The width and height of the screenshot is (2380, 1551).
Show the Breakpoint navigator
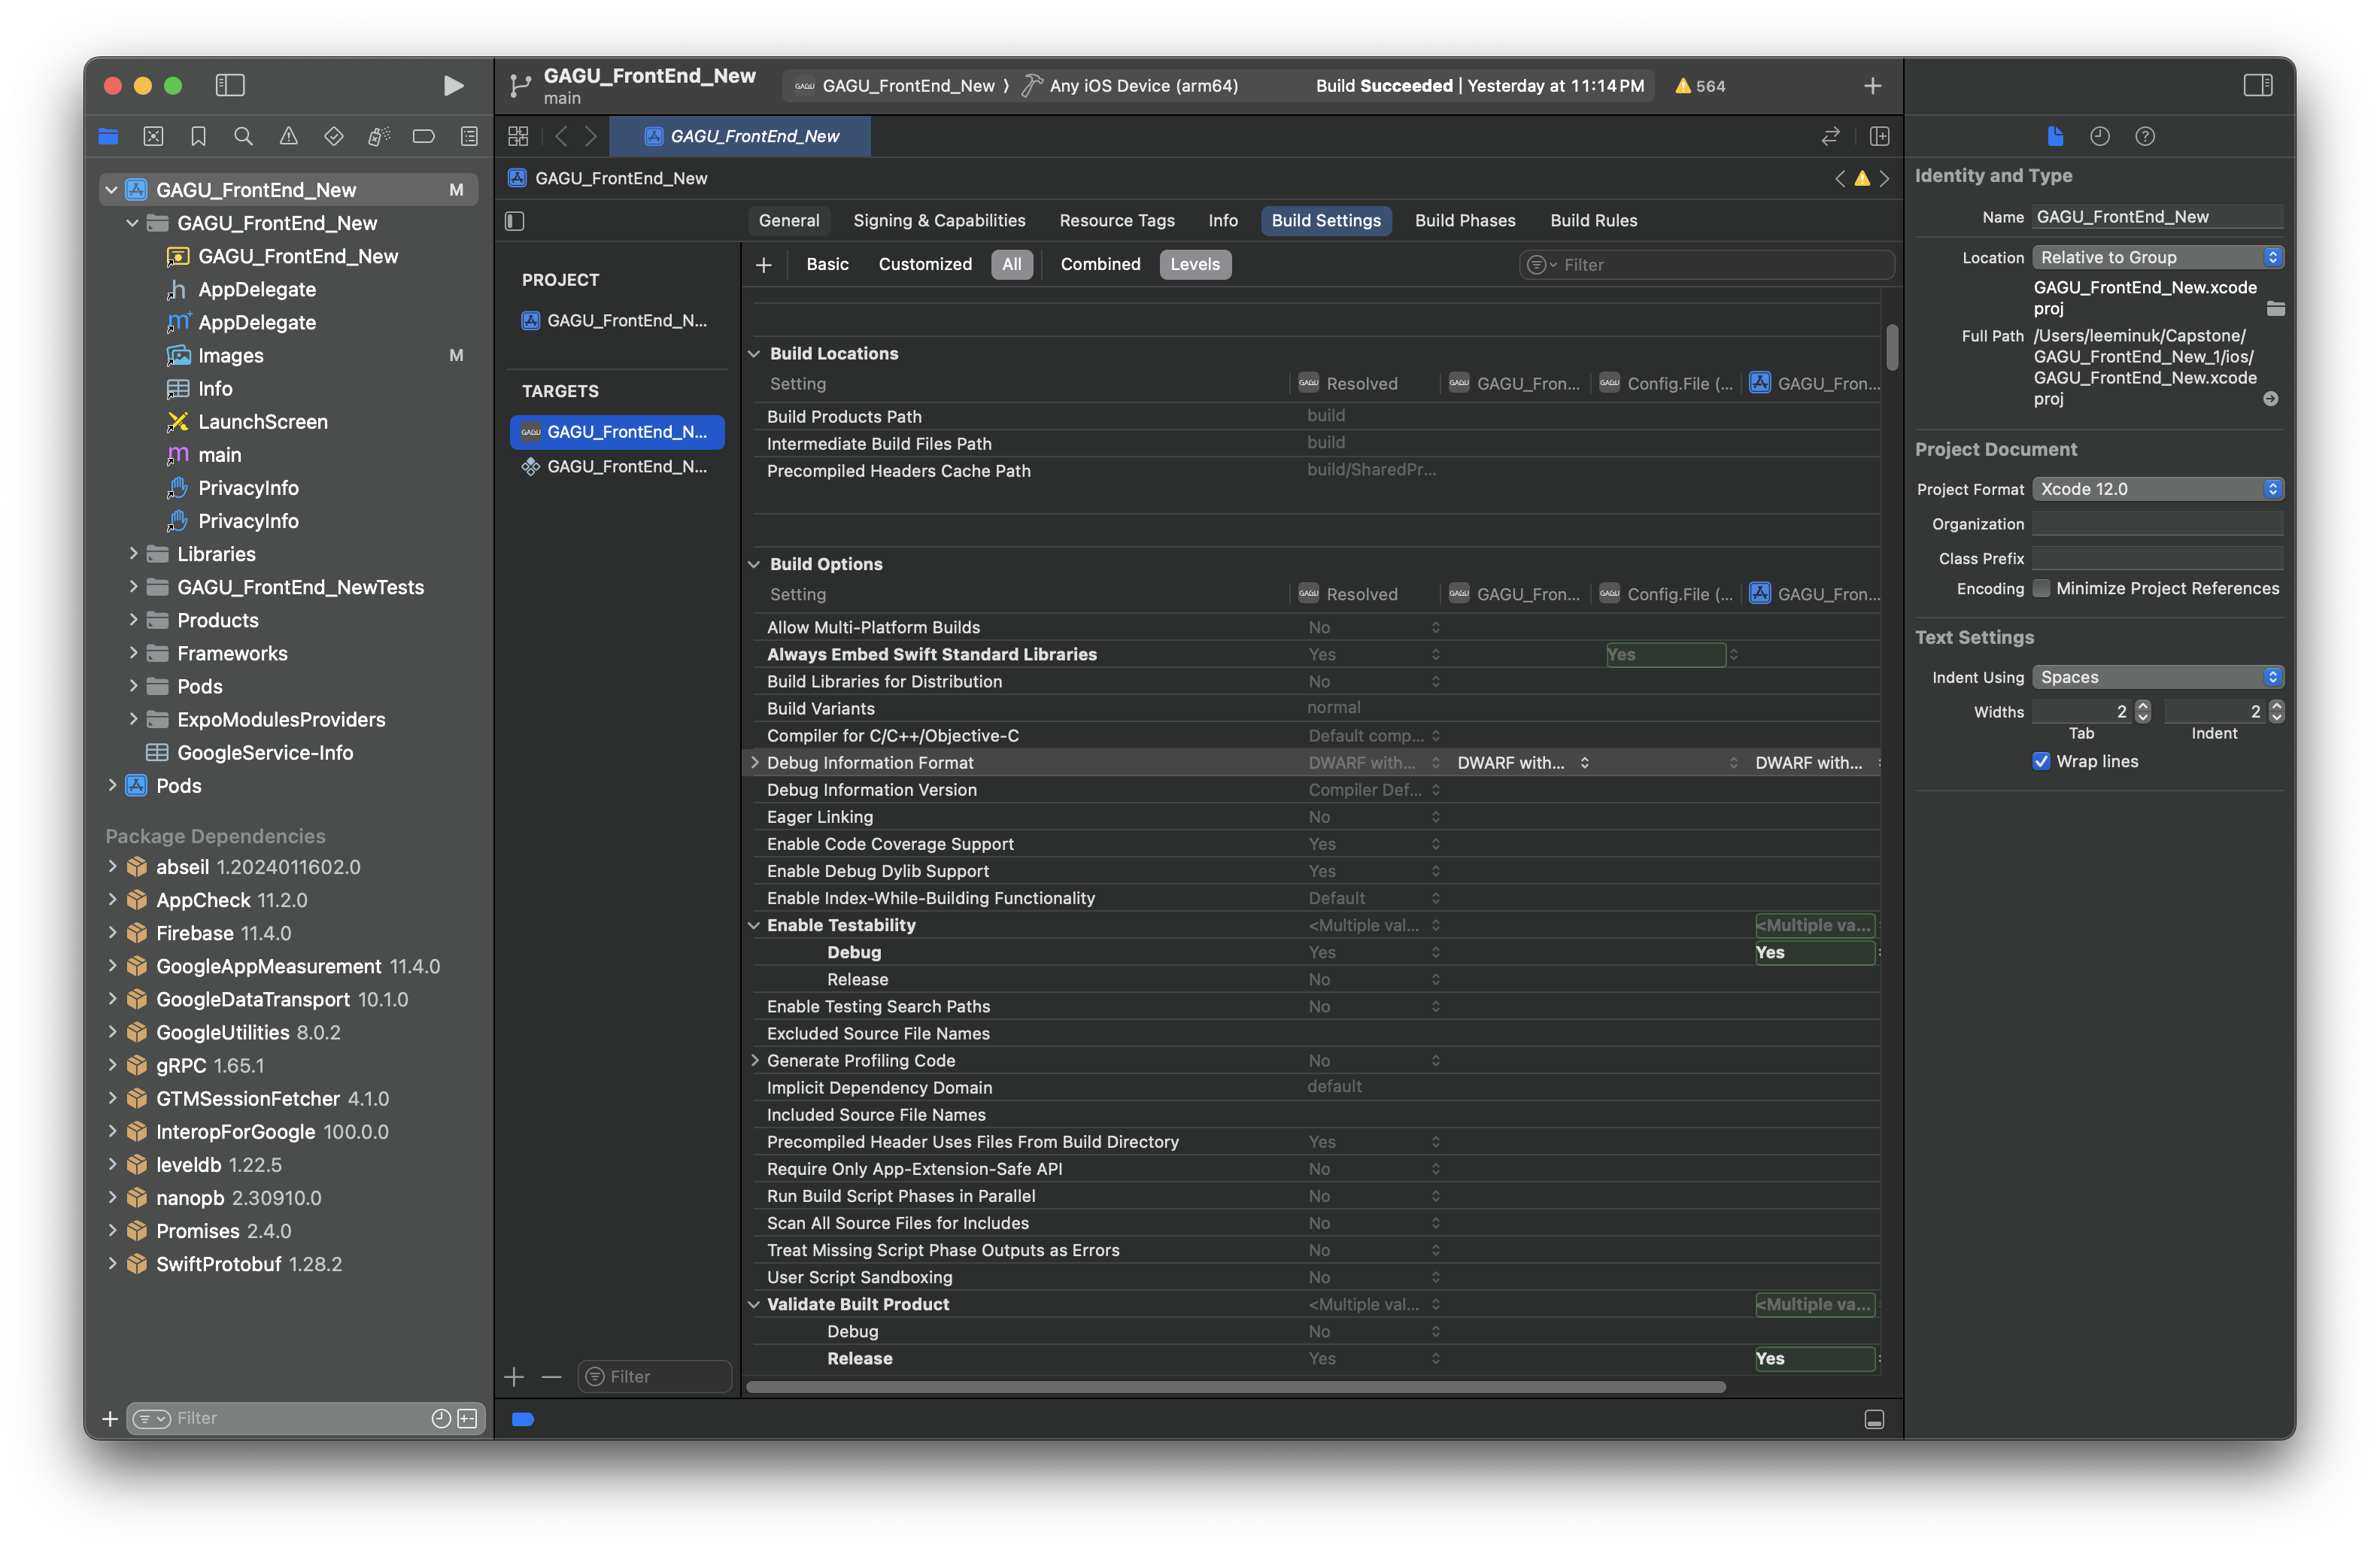(423, 136)
